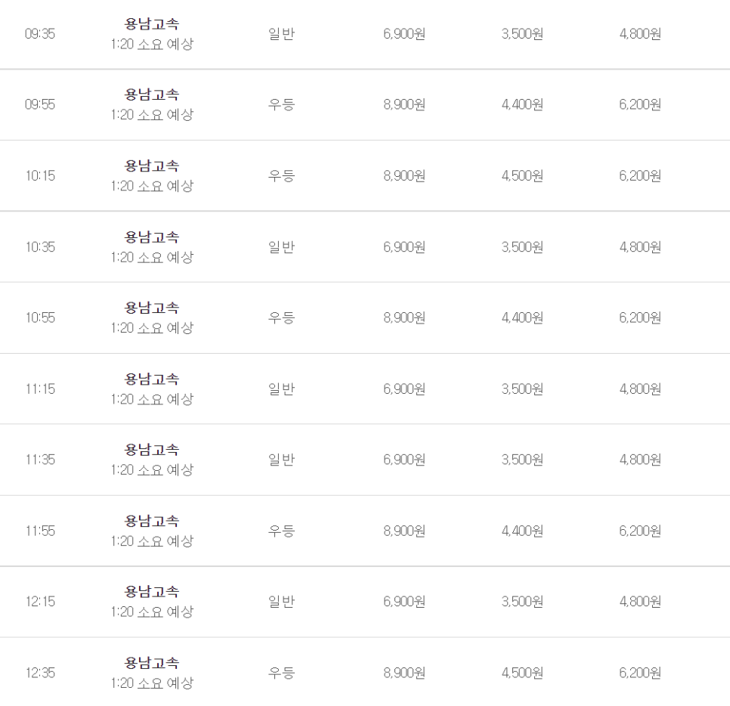This screenshot has width=730, height=706.
Task: Select the 11:55 departure row
Action: [365, 531]
